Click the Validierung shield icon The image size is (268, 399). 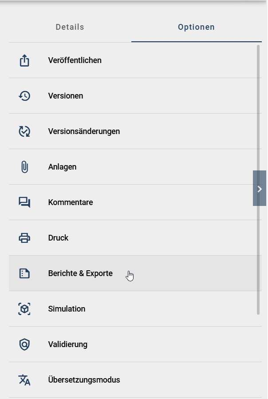coord(24,344)
